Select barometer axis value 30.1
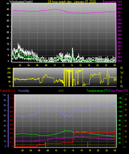Screen dimensions: 129x154 click(120, 12)
